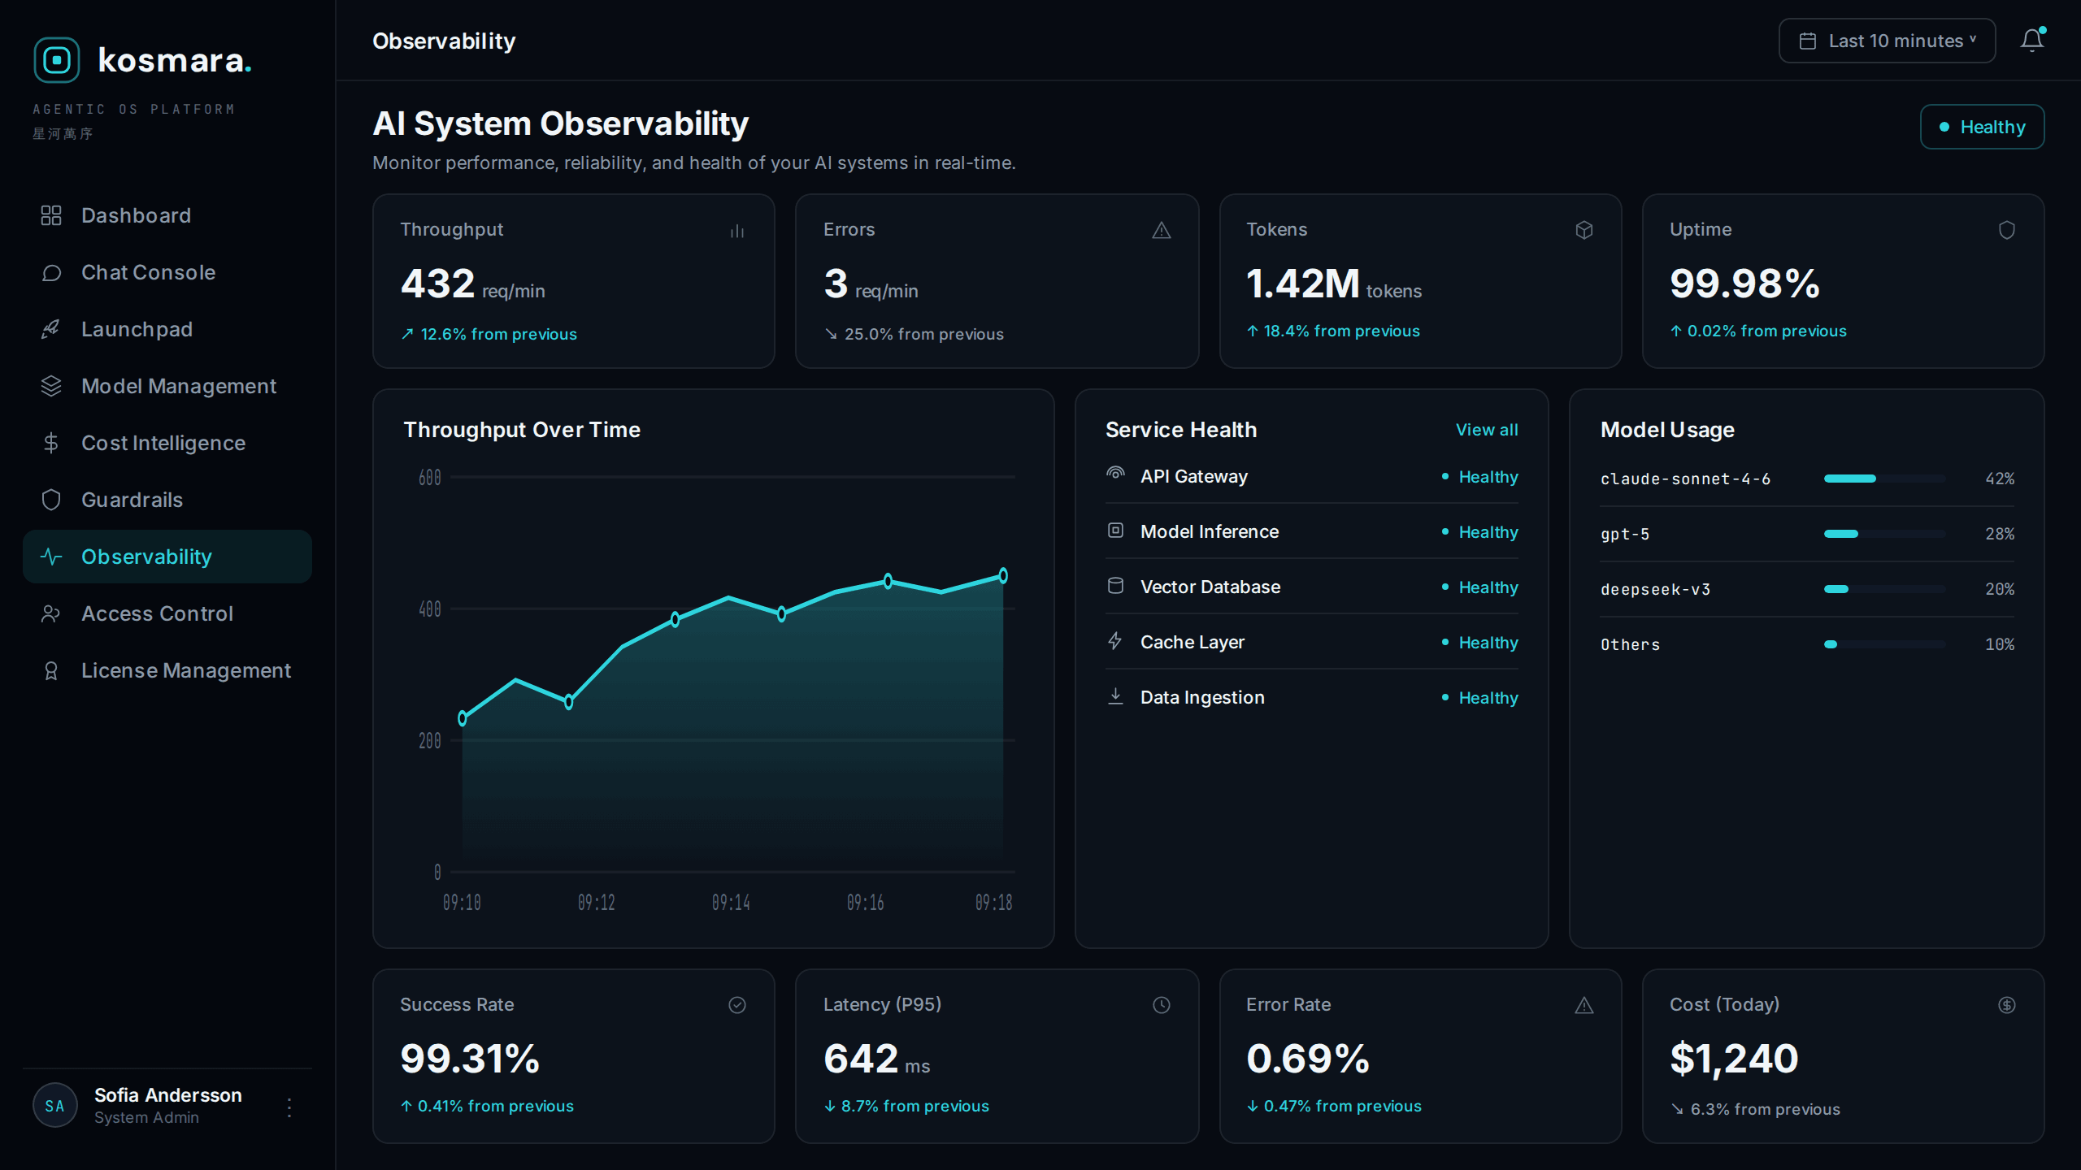Open the Last 10 minutes time range dropdown
2081x1170 pixels.
(1887, 41)
